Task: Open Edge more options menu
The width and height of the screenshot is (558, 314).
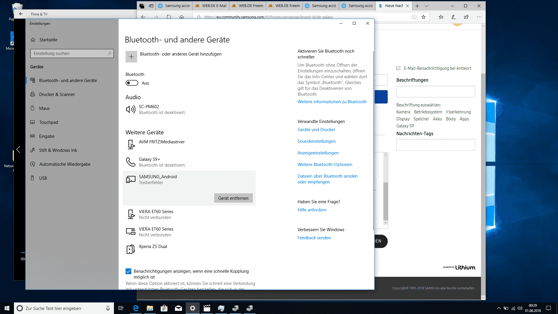Action: (479, 17)
